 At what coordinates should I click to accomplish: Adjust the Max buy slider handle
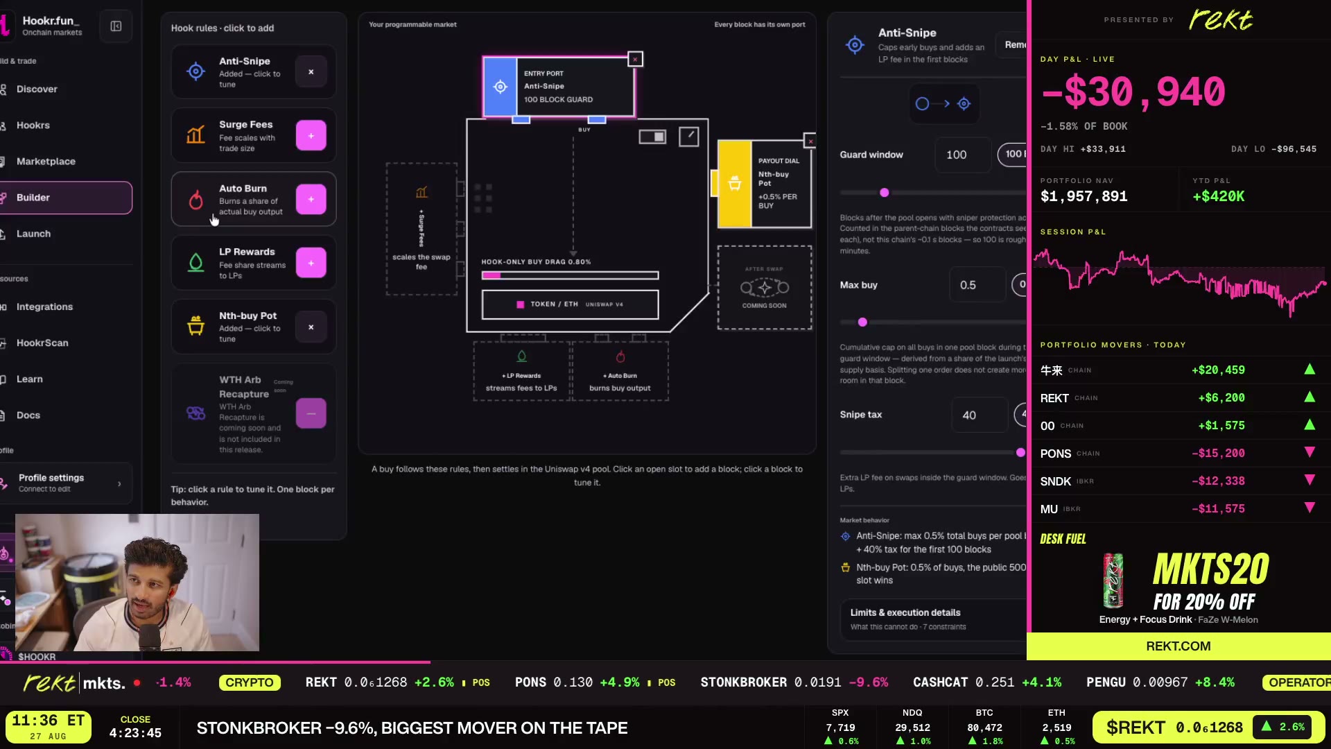[862, 322]
